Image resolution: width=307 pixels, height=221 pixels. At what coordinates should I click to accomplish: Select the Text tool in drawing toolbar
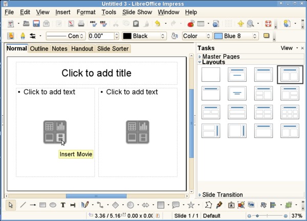pyautogui.click(x=63, y=205)
